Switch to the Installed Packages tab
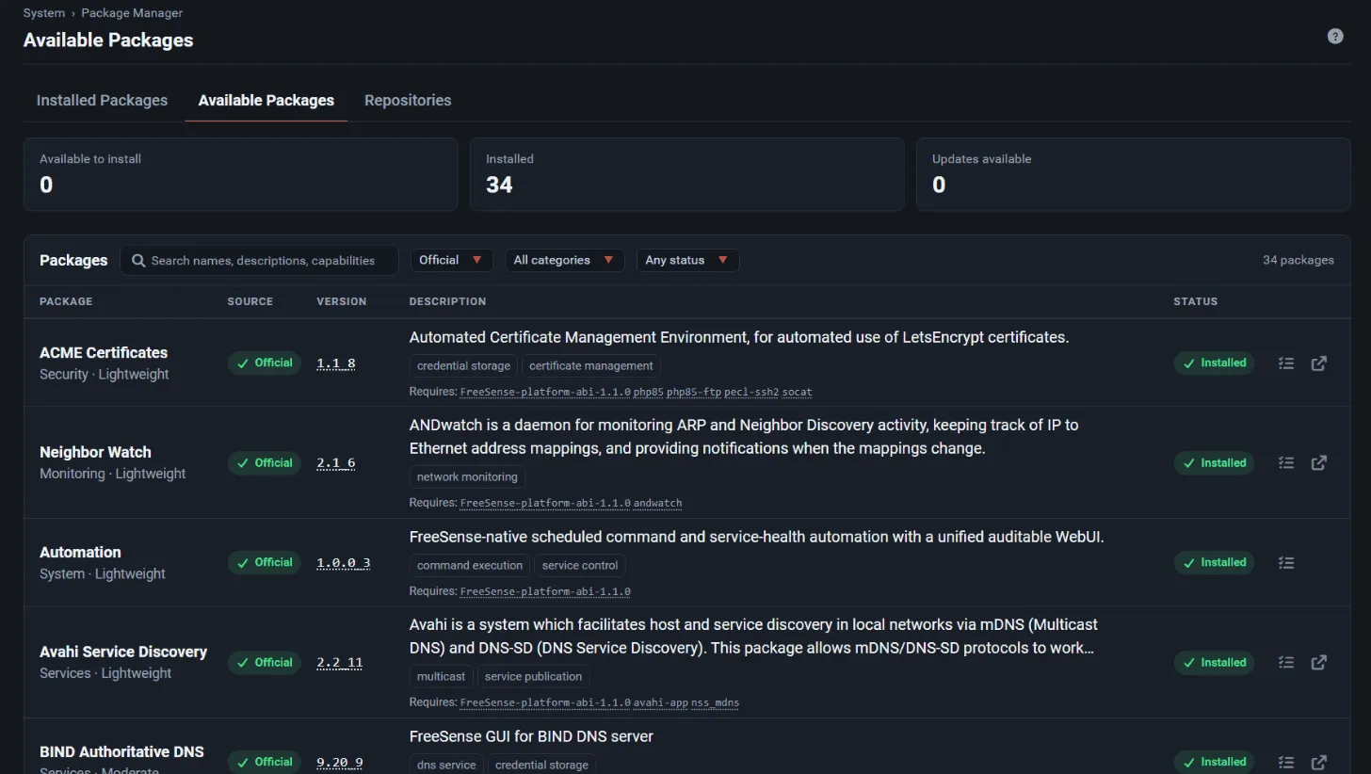Screen dimensions: 1371x774 (102, 100)
